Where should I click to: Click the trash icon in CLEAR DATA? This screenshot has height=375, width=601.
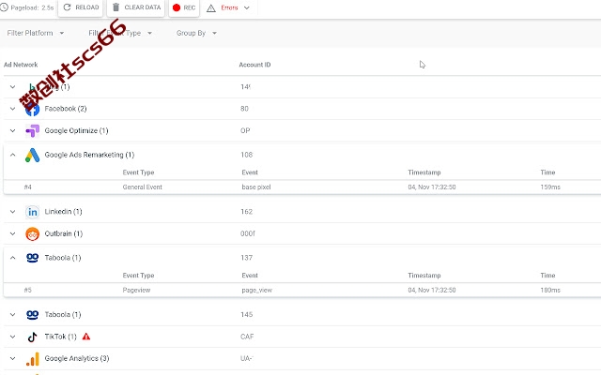116,7
